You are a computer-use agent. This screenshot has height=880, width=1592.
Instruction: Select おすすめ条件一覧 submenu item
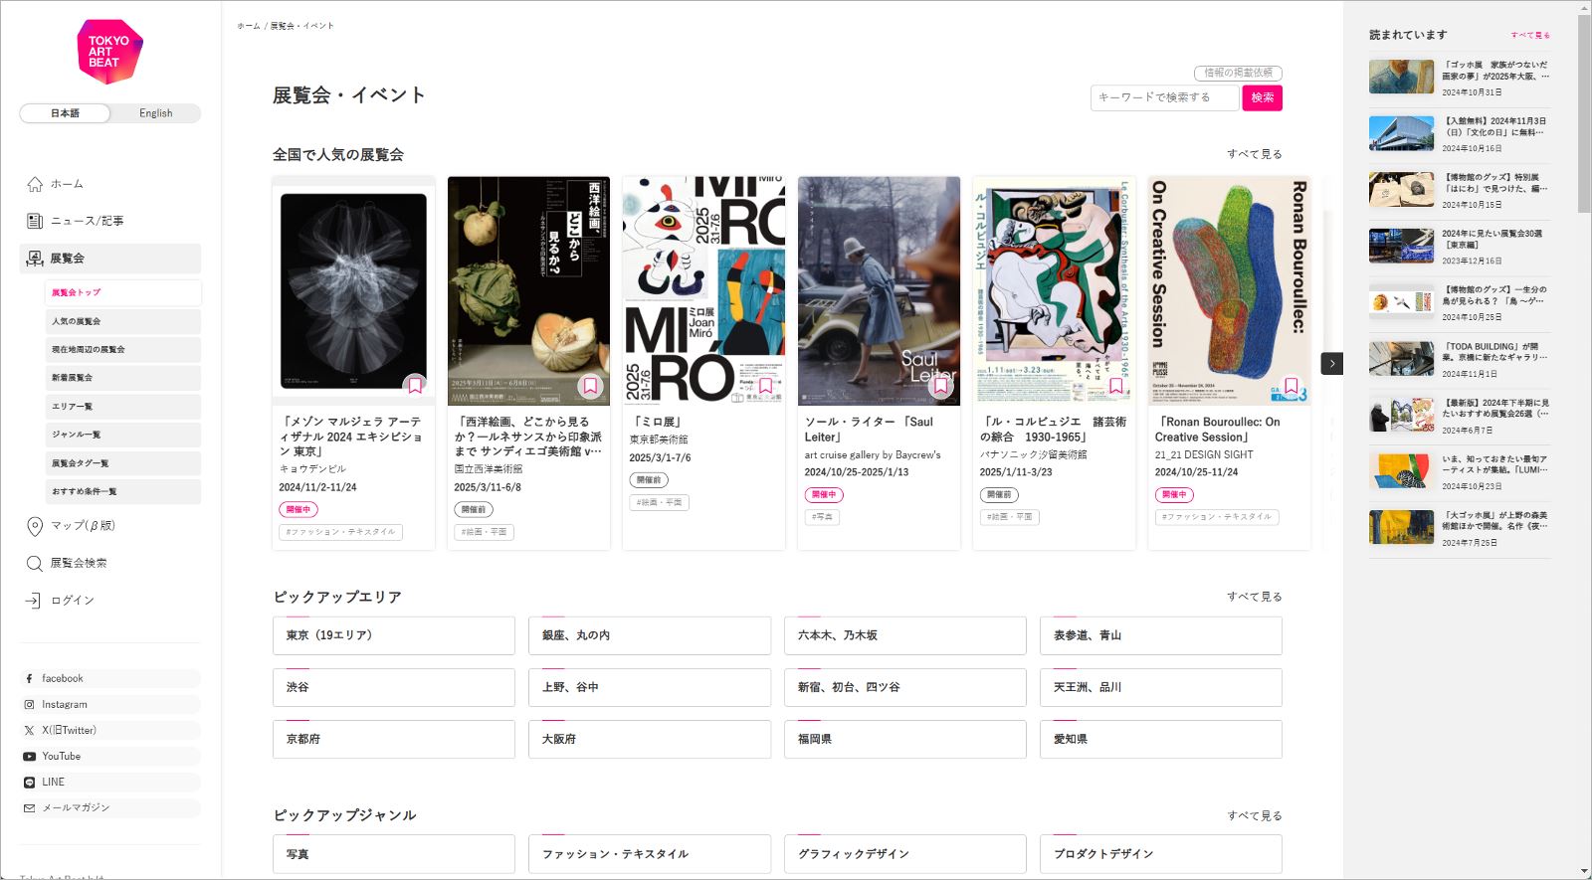click(x=122, y=491)
